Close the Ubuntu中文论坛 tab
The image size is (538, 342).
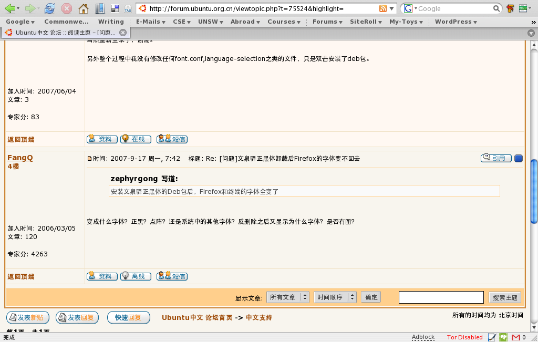point(122,33)
